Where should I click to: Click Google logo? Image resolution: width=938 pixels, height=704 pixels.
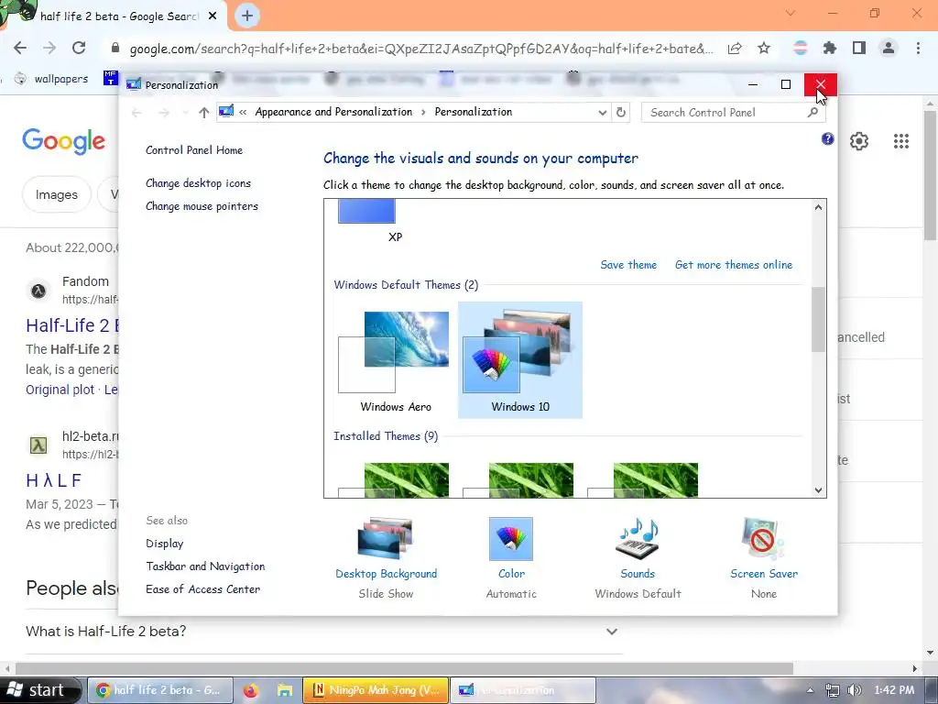point(63,141)
